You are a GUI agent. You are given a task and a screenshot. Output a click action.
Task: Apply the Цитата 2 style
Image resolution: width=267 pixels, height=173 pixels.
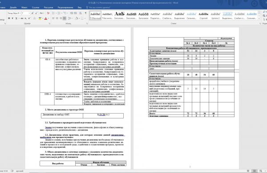pyautogui.click(x=215, y=16)
